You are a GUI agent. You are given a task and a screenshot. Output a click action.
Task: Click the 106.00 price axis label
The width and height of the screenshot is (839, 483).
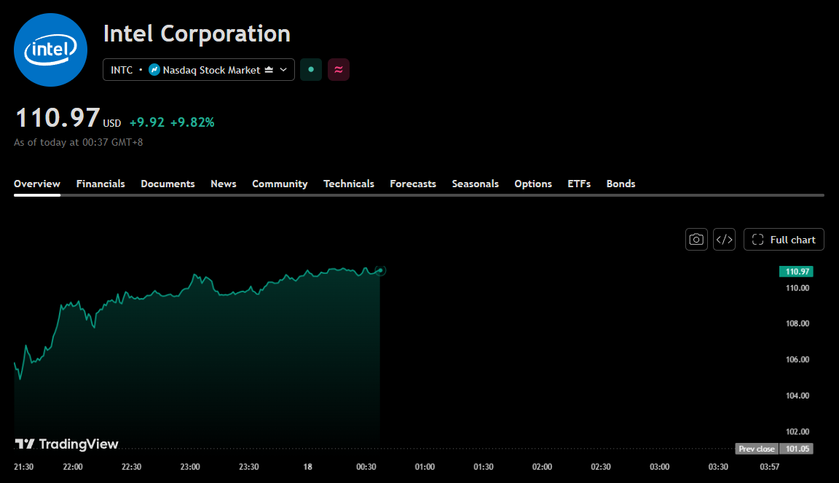797,359
